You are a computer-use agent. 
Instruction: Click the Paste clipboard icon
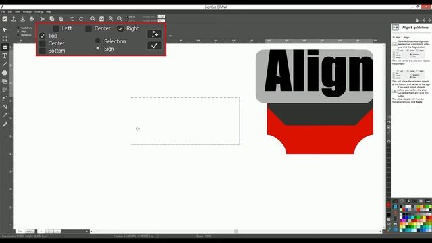coord(61,19)
